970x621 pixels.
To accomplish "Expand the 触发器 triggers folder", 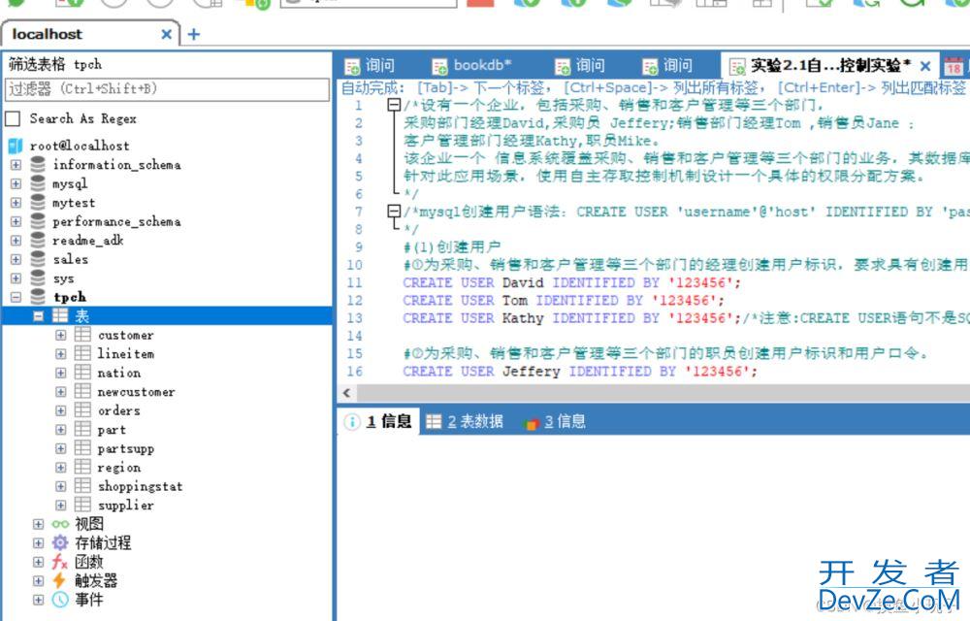I will pyautogui.click(x=39, y=581).
